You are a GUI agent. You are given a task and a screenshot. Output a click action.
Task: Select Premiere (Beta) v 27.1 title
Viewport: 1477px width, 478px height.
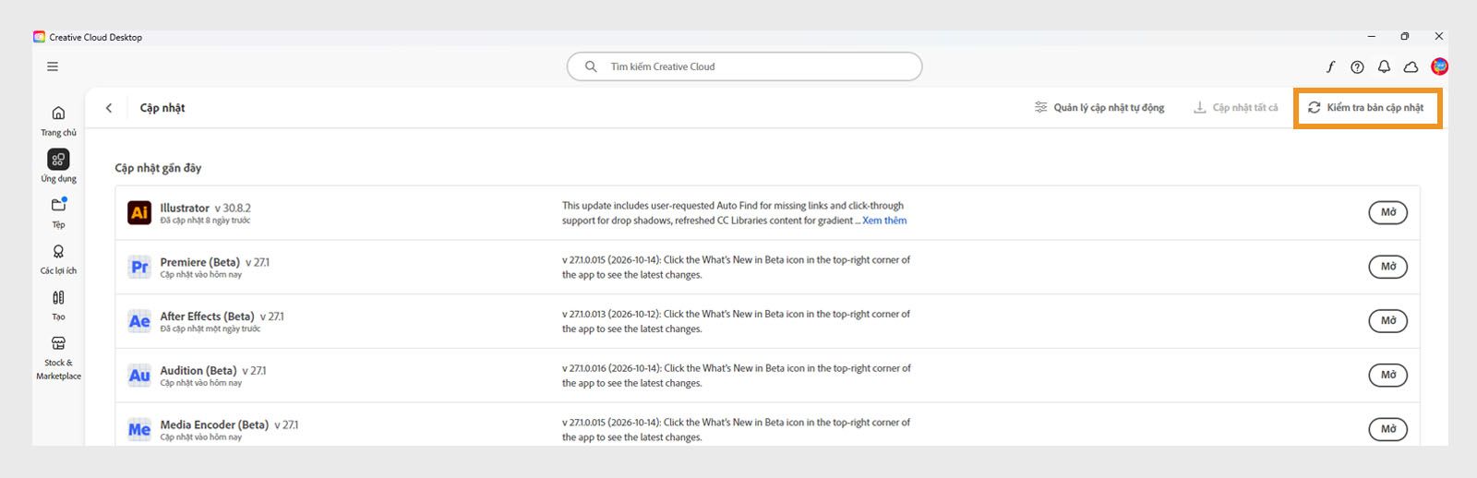(x=215, y=262)
